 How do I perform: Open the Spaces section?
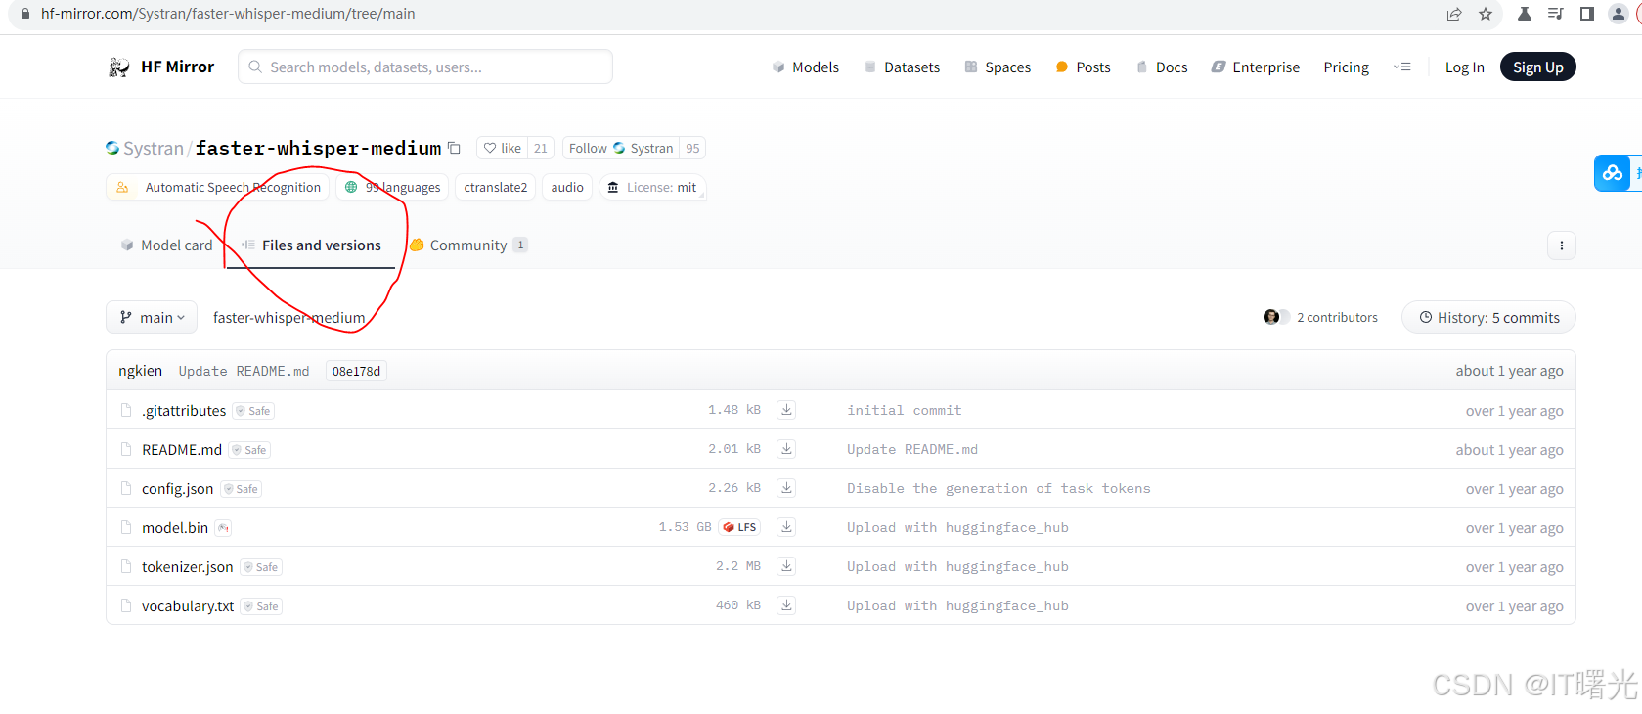(x=998, y=67)
